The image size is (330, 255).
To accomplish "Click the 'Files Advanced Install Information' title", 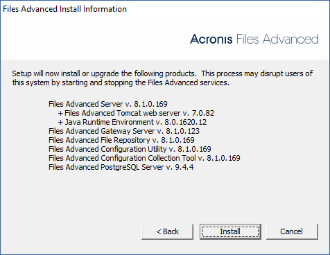I will (x=64, y=9).
